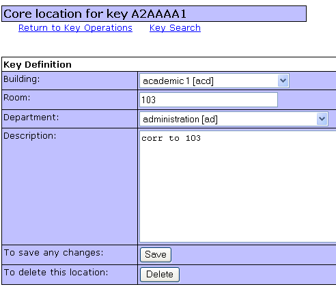Click the Room field label

[17, 98]
